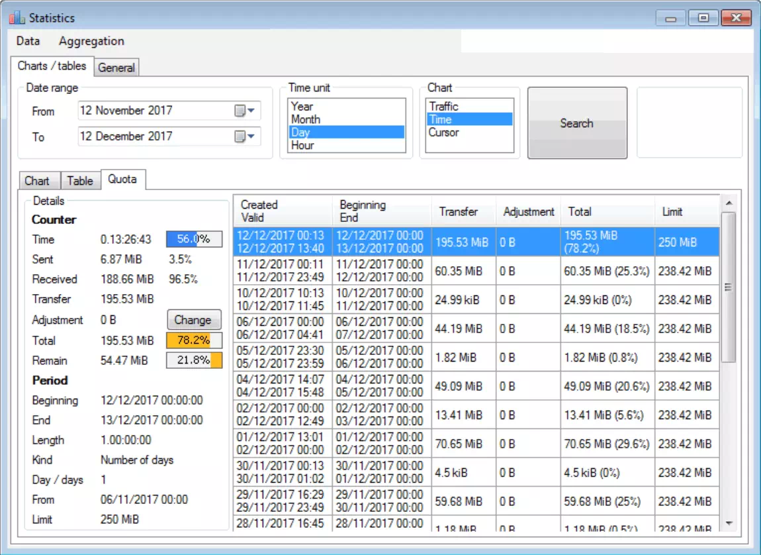Open the Aggregation menu
This screenshot has height=555, width=761.
pyautogui.click(x=91, y=41)
